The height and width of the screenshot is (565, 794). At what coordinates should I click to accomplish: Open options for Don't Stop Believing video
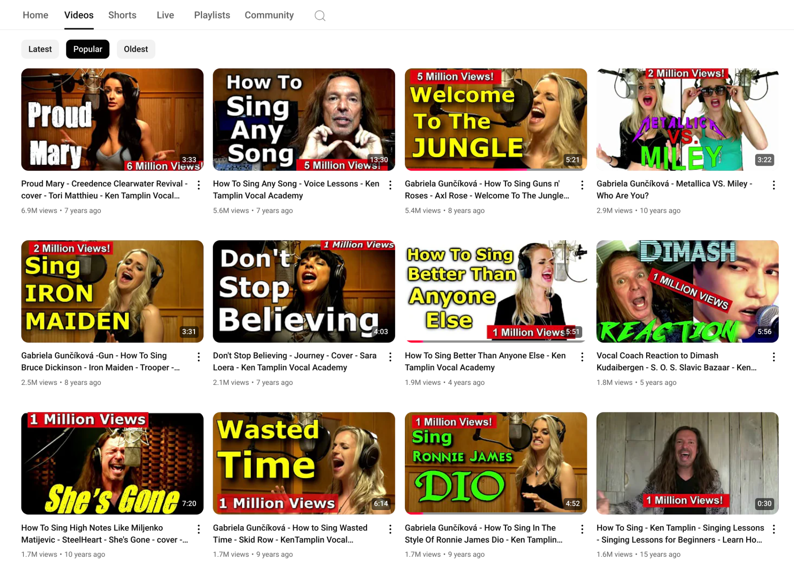pyautogui.click(x=390, y=357)
